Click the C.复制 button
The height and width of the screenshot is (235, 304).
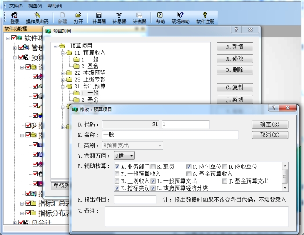(x=235, y=88)
